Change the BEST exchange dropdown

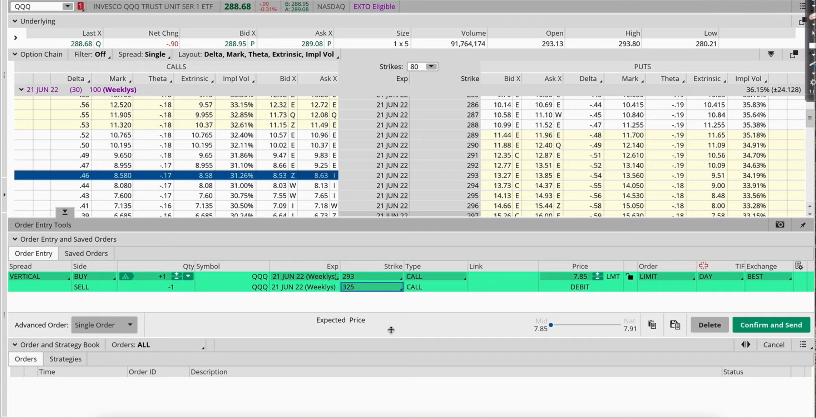769,276
